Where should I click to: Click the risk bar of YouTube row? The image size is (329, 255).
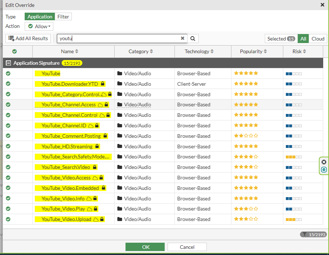point(294,74)
